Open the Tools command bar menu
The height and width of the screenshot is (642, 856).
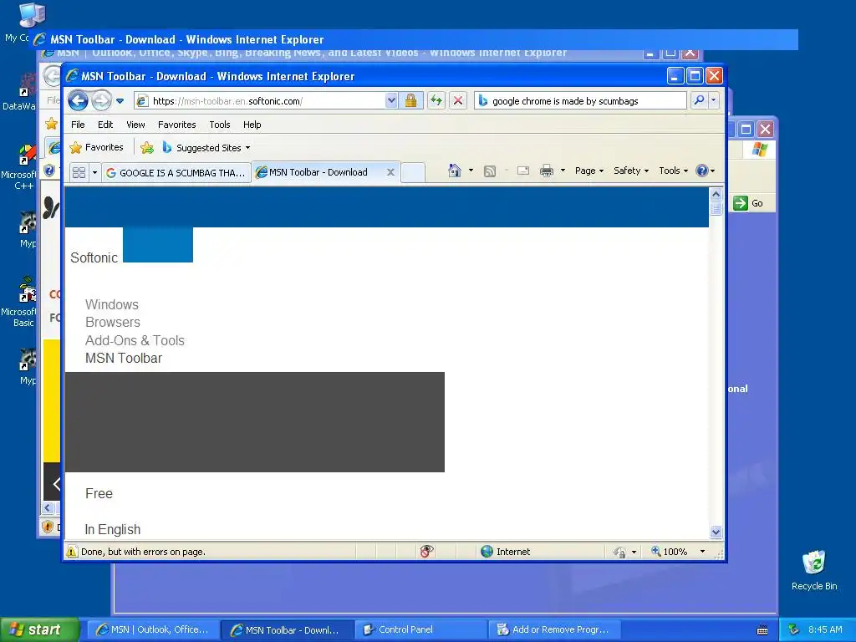673,171
